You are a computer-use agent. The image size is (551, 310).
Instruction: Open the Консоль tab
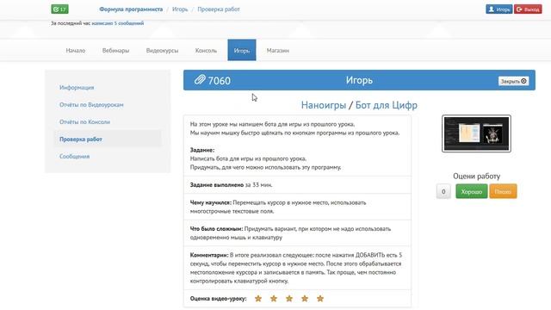[x=206, y=50]
